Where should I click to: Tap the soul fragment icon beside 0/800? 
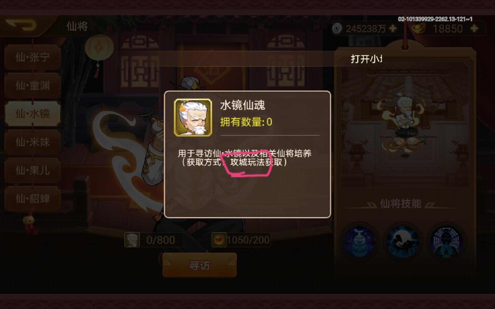tap(132, 240)
